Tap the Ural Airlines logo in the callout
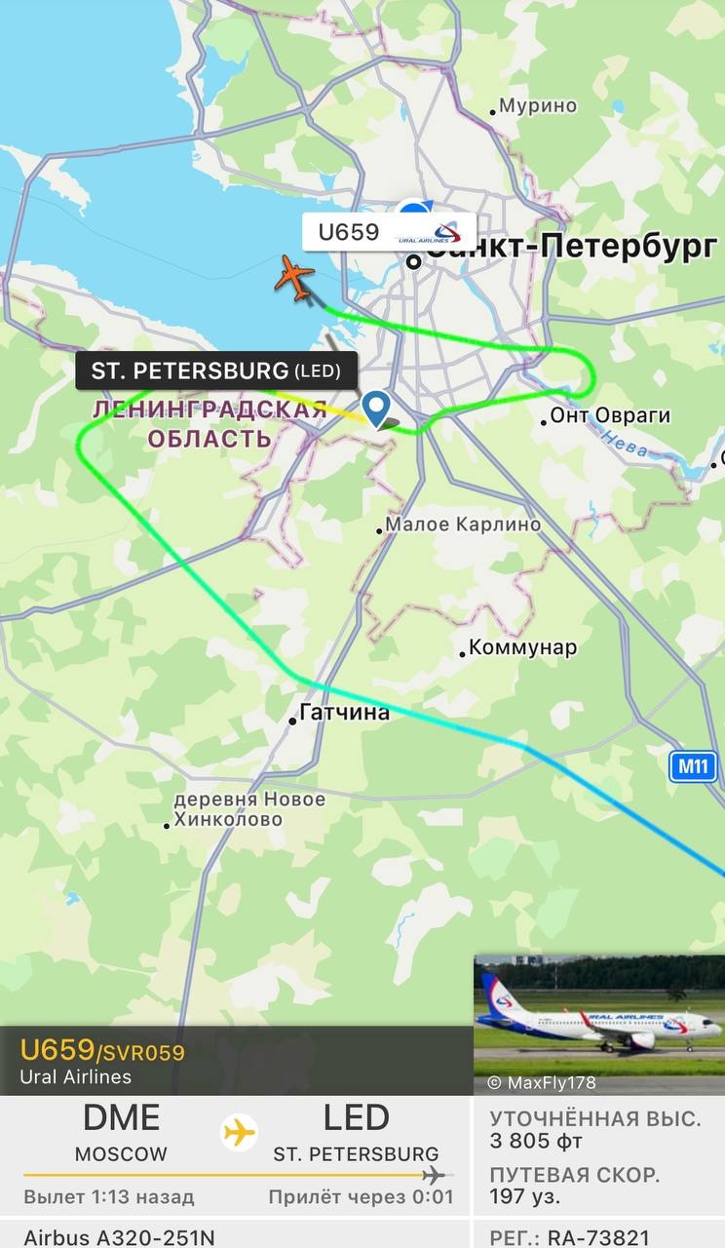Image resolution: width=725 pixels, height=1248 pixels. click(x=428, y=233)
